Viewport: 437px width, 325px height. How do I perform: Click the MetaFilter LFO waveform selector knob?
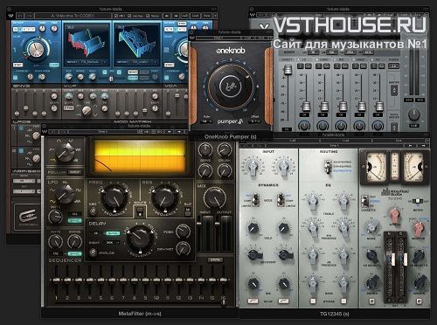[66, 194]
